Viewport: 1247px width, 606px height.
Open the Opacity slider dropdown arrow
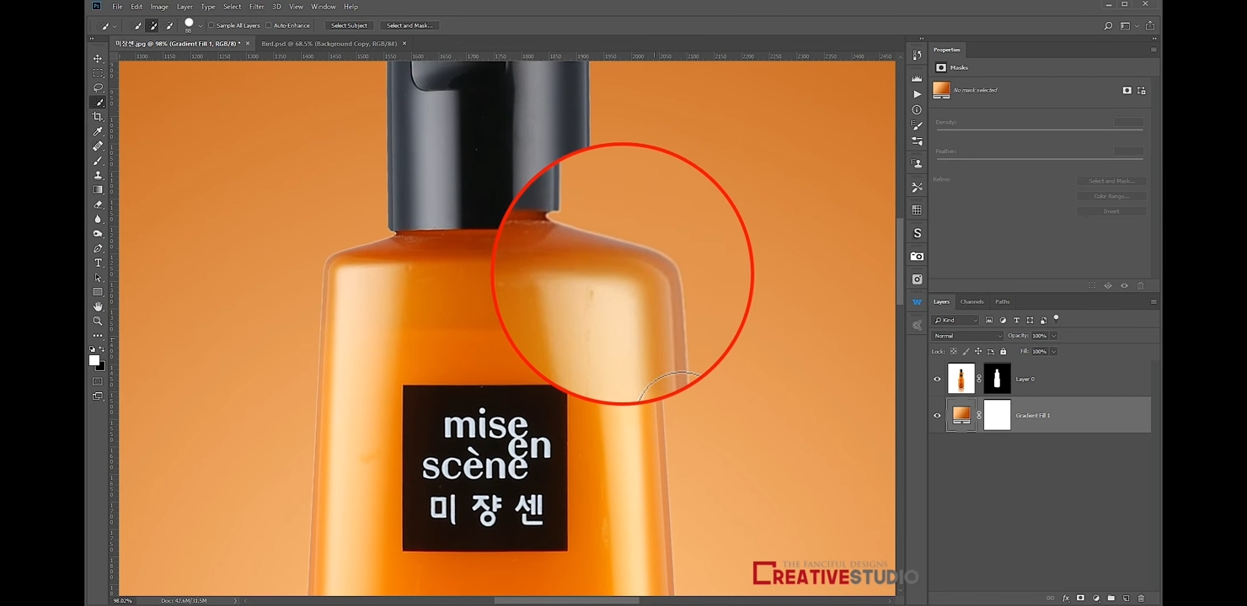pyautogui.click(x=1053, y=336)
